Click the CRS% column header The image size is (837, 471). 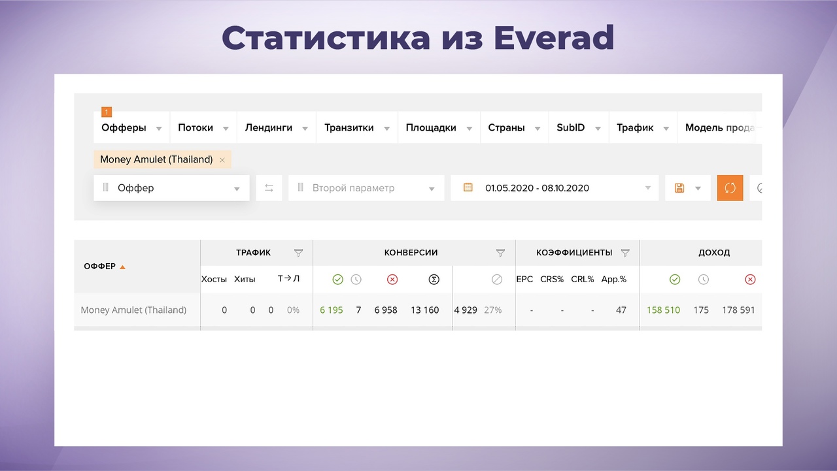[x=552, y=279]
